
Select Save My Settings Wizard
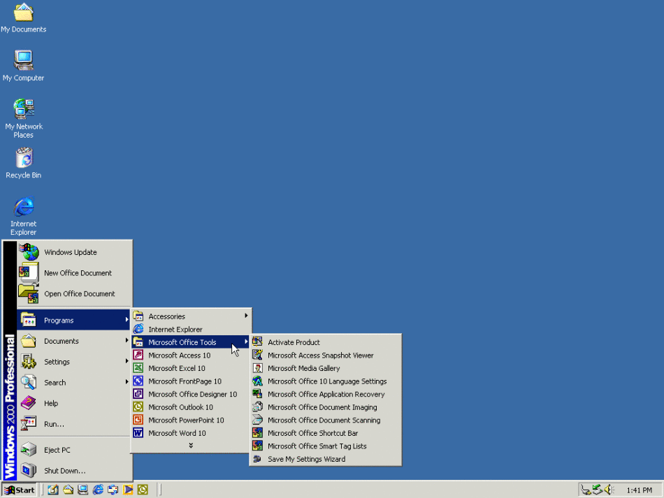306,459
